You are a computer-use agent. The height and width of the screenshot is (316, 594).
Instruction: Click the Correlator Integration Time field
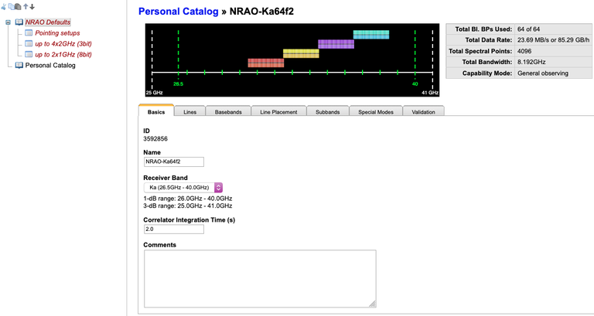173,229
